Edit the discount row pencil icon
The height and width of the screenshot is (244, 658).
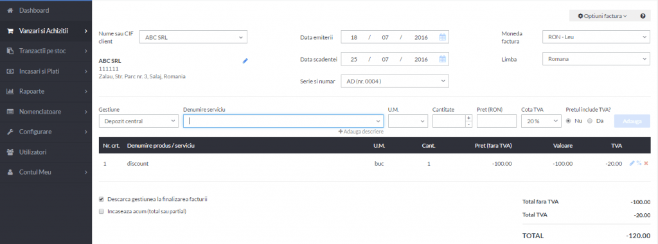[x=632, y=164]
